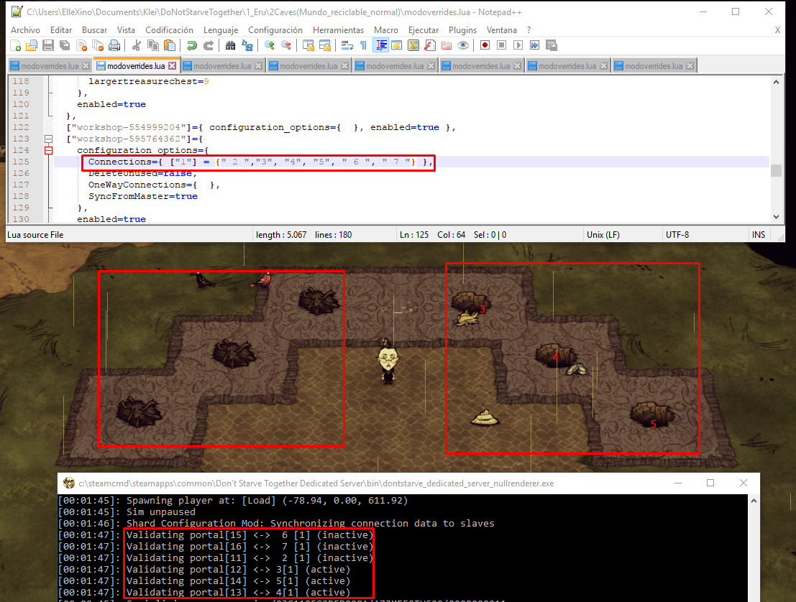
Task: Collapse the fold marker at line 124
Action: (x=49, y=150)
